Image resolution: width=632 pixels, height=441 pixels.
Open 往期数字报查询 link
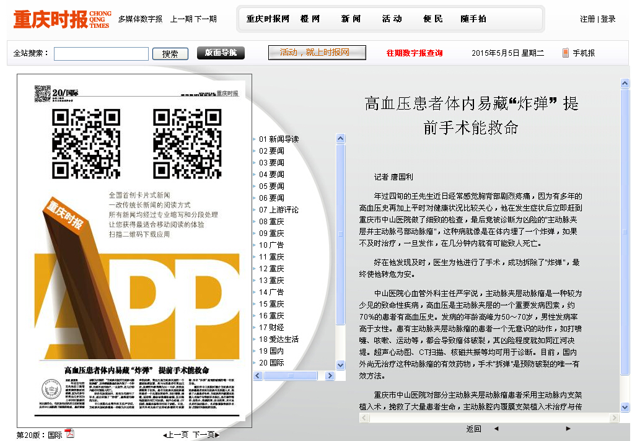415,53
